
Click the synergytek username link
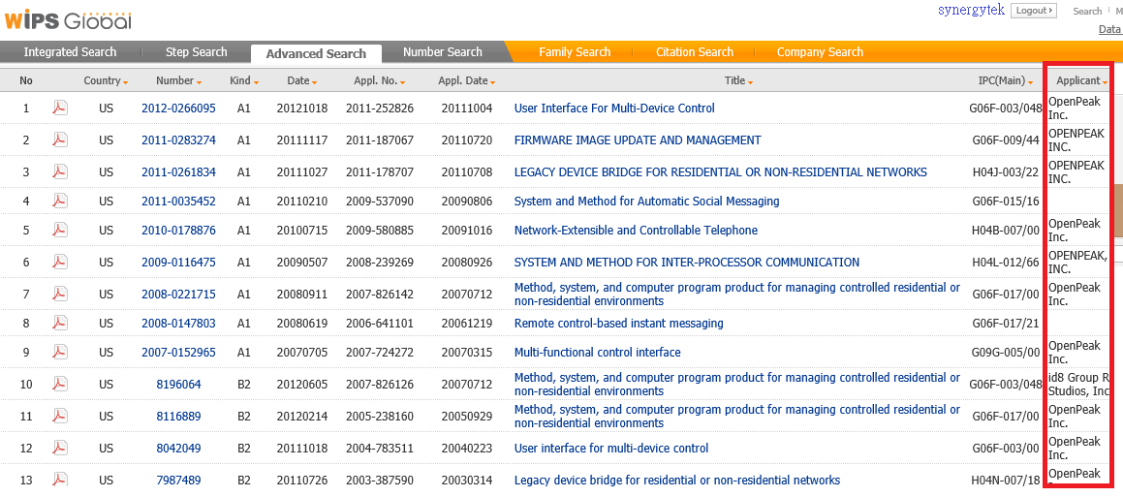(971, 11)
